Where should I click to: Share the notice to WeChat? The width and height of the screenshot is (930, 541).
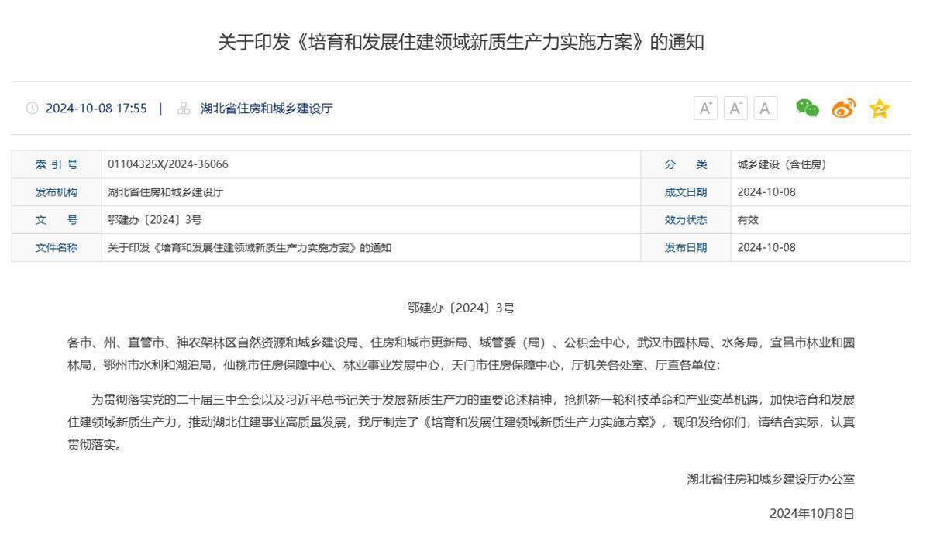coord(808,109)
